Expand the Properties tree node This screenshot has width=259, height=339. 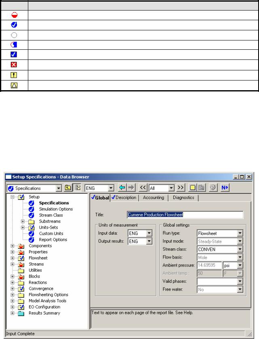tap(13, 252)
